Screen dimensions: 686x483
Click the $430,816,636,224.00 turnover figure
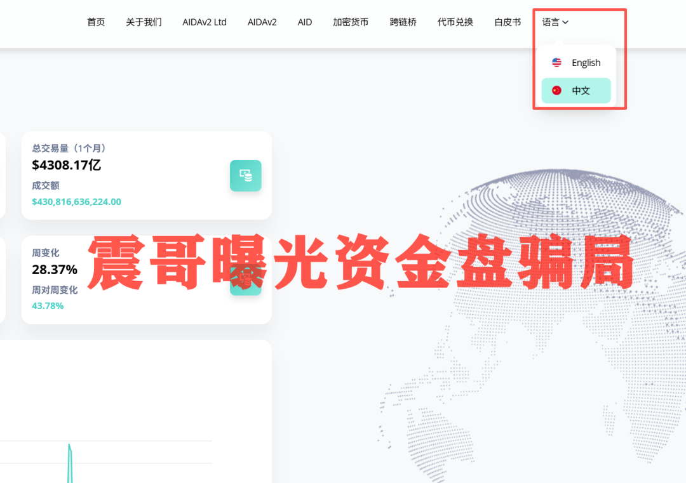tap(76, 201)
